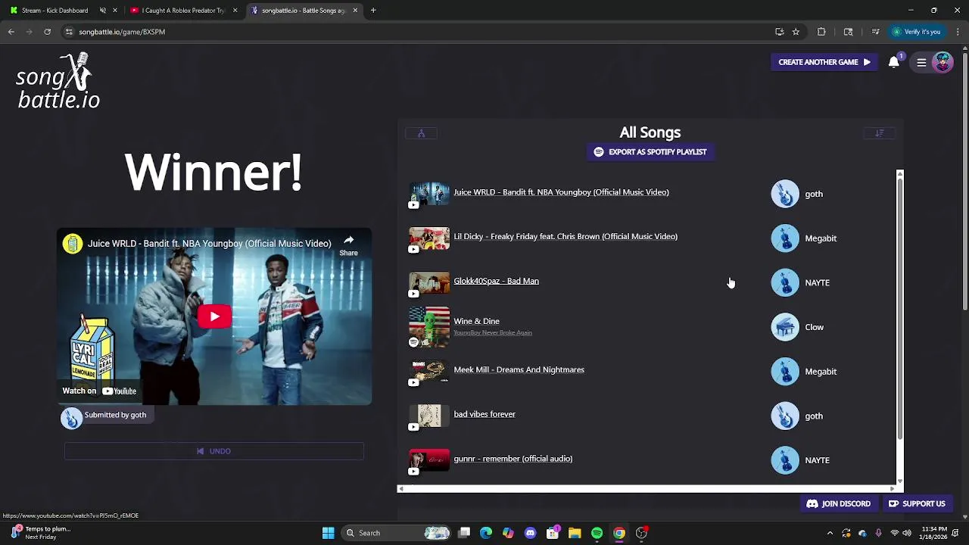Click the address bar URL

[122, 32]
